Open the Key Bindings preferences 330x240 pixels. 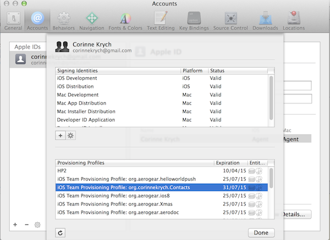(194, 21)
